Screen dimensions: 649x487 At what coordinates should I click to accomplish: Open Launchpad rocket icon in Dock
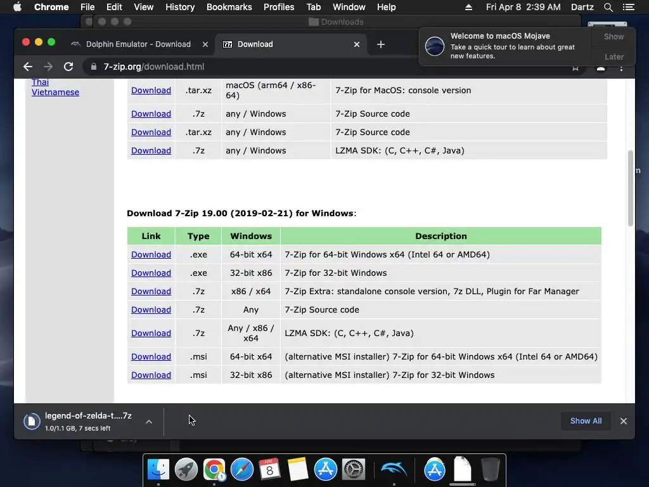186,469
